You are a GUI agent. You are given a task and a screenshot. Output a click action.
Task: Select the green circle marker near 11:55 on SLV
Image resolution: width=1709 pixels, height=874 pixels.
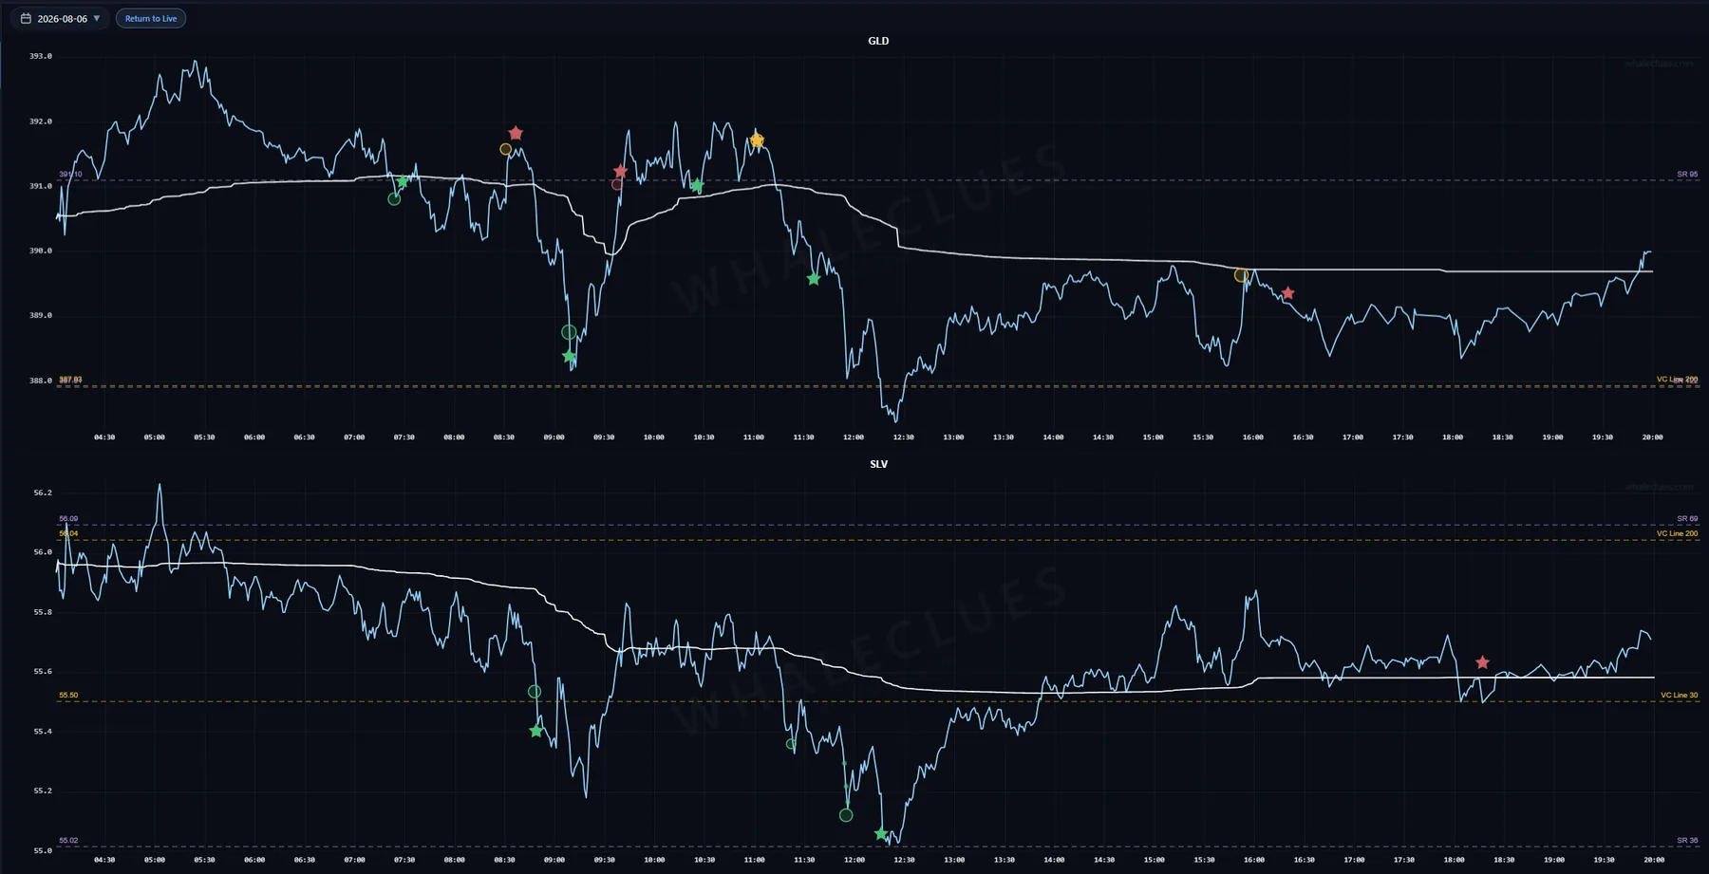[846, 815]
